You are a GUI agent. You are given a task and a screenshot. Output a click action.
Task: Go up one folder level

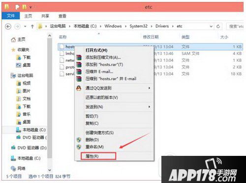(32, 26)
